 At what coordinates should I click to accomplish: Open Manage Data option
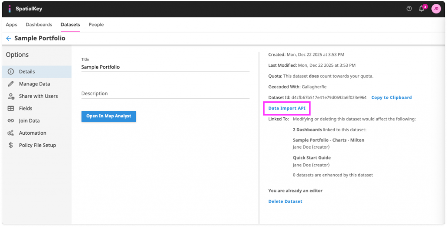(x=37, y=84)
